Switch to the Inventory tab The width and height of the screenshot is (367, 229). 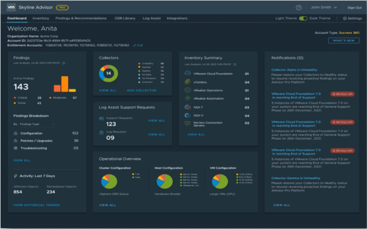tap(40, 18)
